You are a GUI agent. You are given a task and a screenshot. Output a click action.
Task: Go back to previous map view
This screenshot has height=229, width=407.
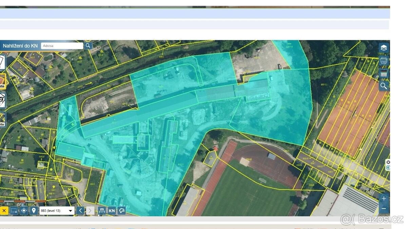[x=80, y=211]
